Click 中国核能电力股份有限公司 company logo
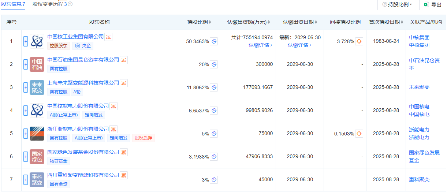The image size is (447, 194). [x=37, y=111]
